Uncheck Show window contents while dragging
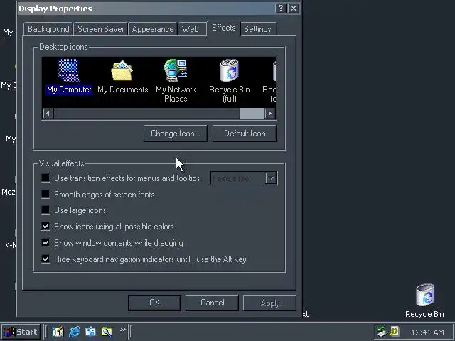The height and width of the screenshot is (341, 455). point(45,242)
